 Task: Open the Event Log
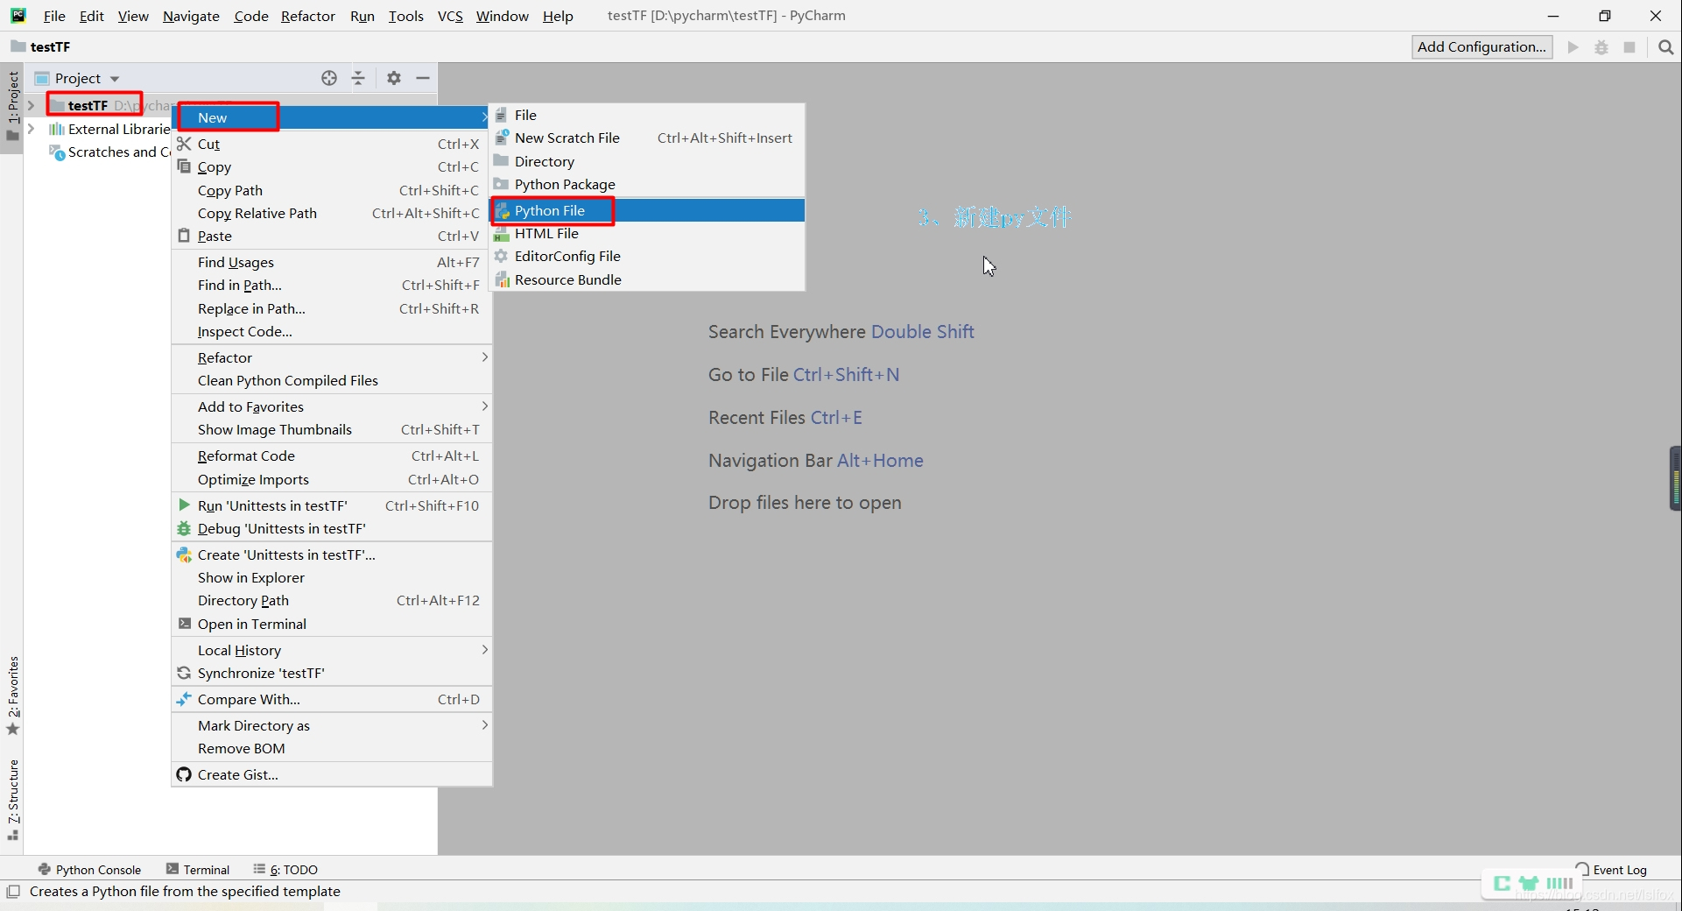pyautogui.click(x=1611, y=870)
